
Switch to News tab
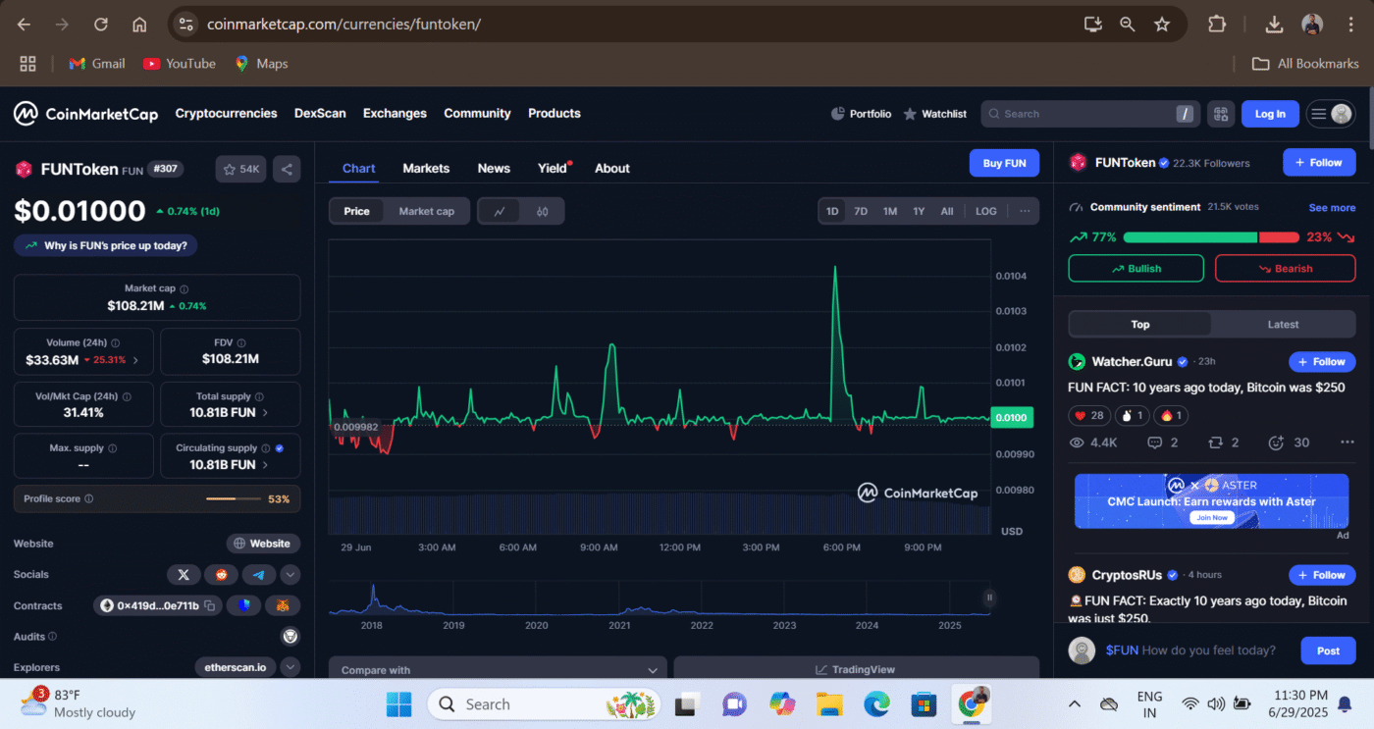pos(494,169)
